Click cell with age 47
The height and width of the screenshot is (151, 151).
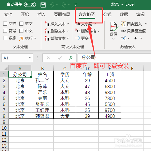click(87, 86)
